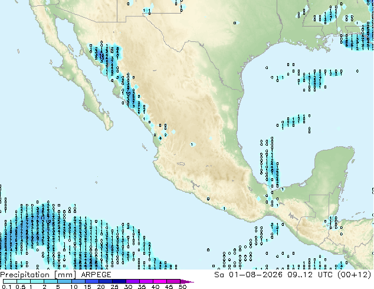Choose the 25–30 mm dark blue legend box
This screenshot has width=374, height=289.
119,281
